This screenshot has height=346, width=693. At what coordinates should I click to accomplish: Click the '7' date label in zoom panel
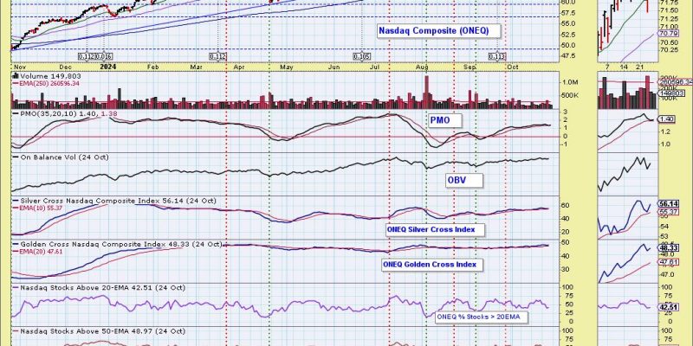(608, 67)
